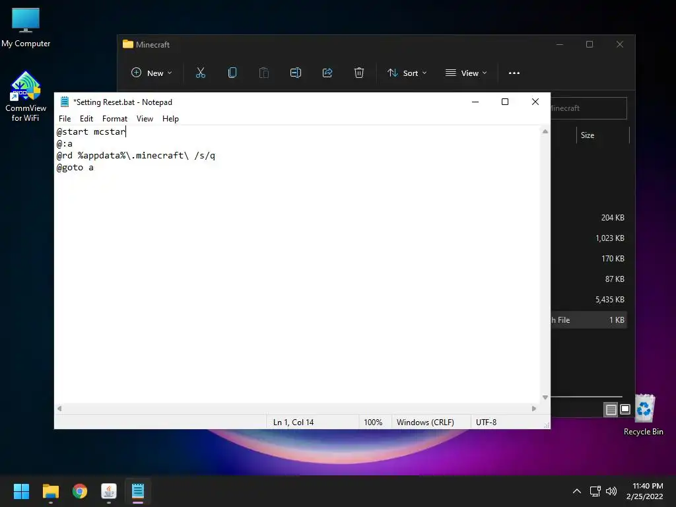Select My Computer desktop icon
This screenshot has height=507, width=676.
pyautogui.click(x=26, y=28)
